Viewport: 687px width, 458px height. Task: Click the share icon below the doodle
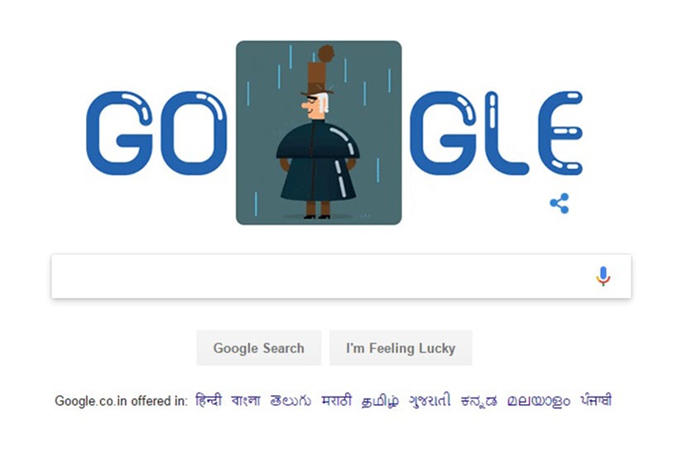[560, 204]
